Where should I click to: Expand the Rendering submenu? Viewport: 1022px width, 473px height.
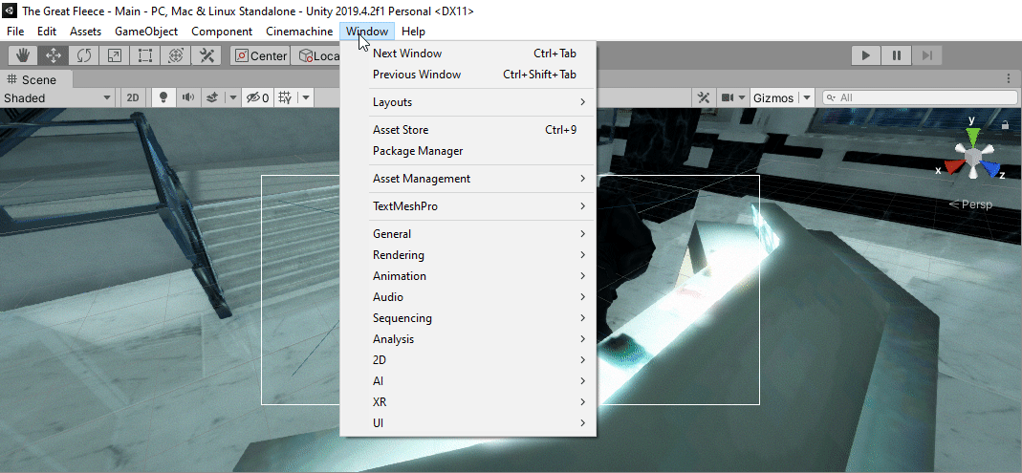click(x=468, y=255)
